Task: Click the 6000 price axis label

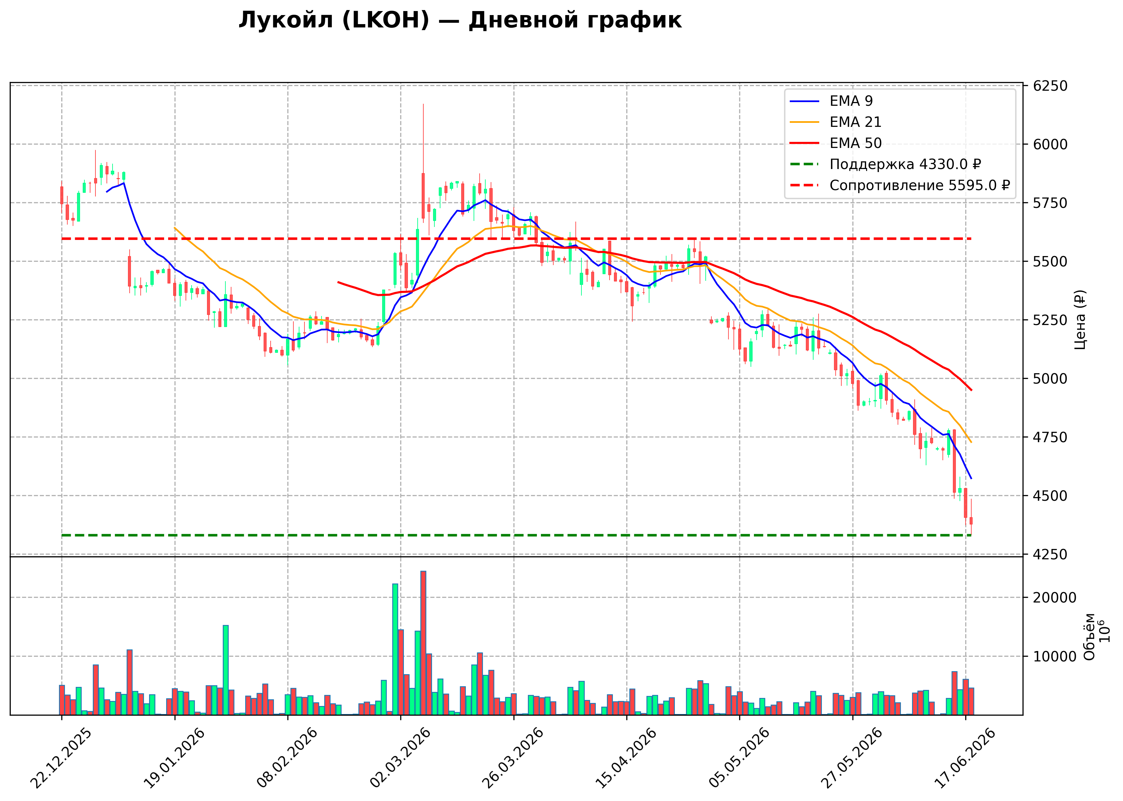Action: [x=1050, y=145]
